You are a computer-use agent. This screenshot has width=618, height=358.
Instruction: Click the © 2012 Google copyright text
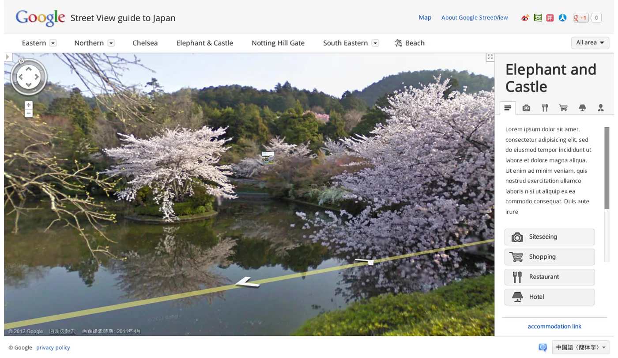pos(26,331)
